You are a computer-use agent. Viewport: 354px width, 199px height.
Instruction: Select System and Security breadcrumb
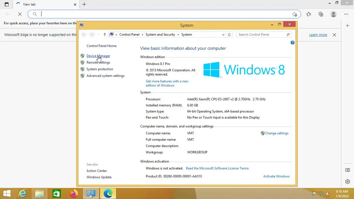click(160, 35)
